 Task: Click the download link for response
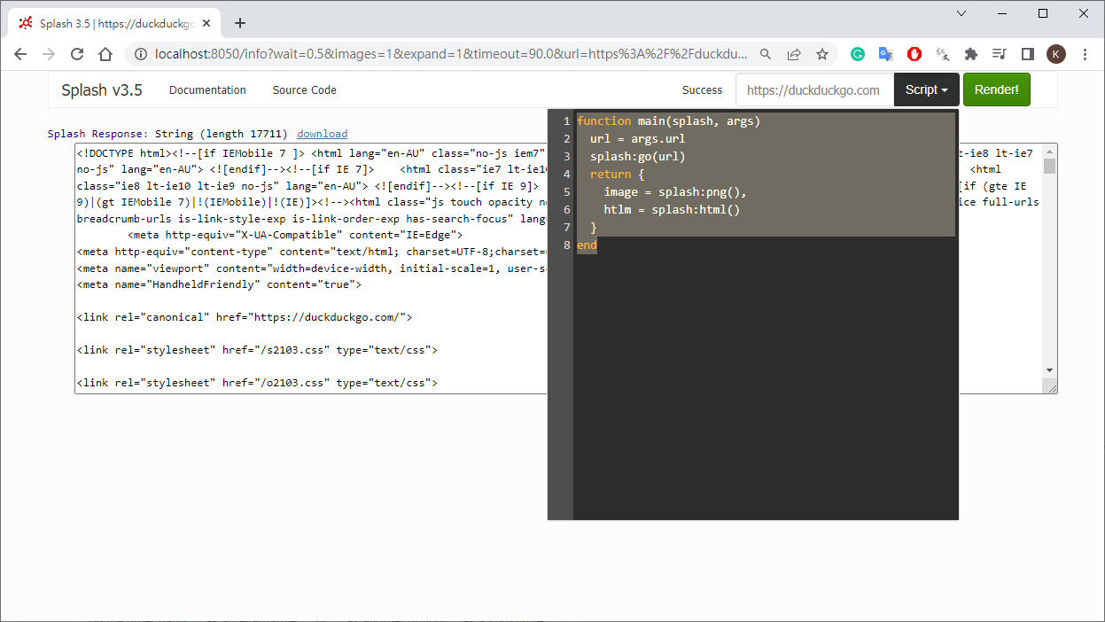click(322, 134)
